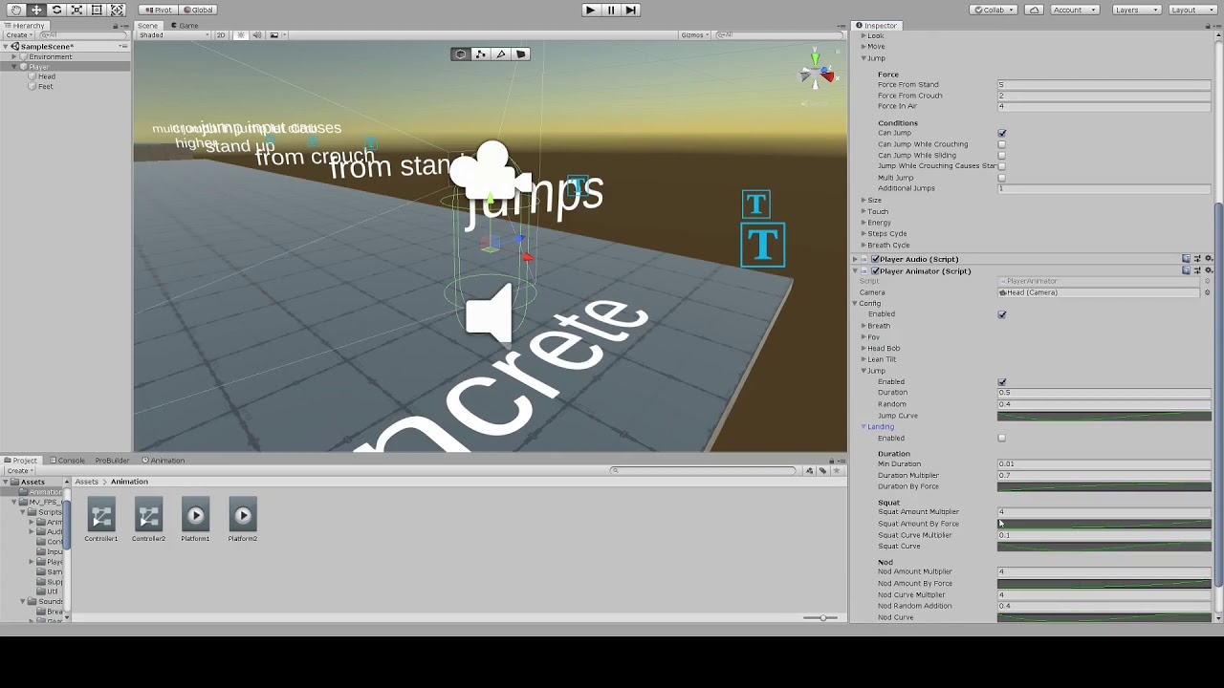Enable Can Jump While Crouching

pyautogui.click(x=1002, y=144)
